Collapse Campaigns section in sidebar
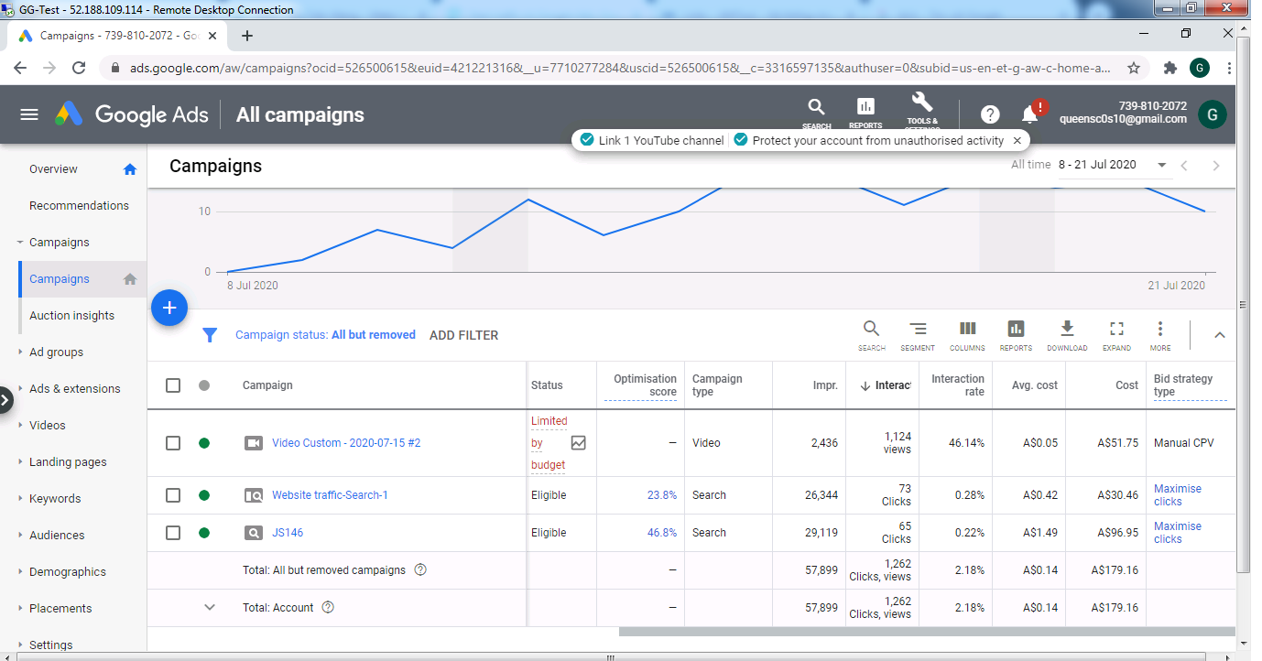Screen dimensions: 1262x661 click(20, 243)
